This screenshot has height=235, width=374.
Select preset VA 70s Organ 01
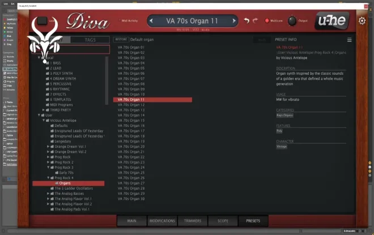coord(131,47)
